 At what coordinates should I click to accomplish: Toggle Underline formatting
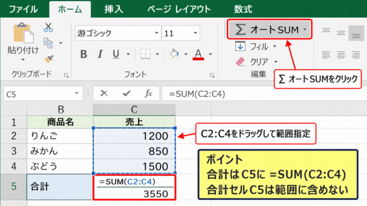click(116, 54)
